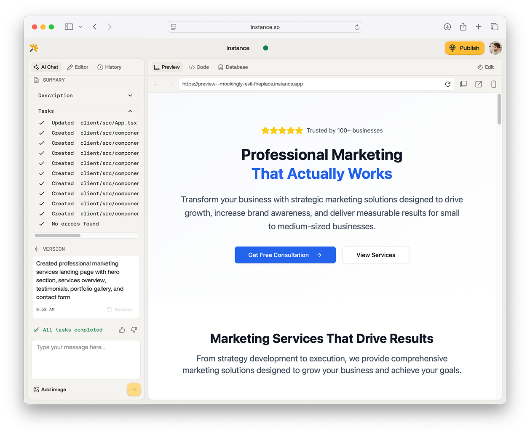The image size is (530, 435).
Task: Toggle Edit mode in the preview toolbar
Action: 485,67
